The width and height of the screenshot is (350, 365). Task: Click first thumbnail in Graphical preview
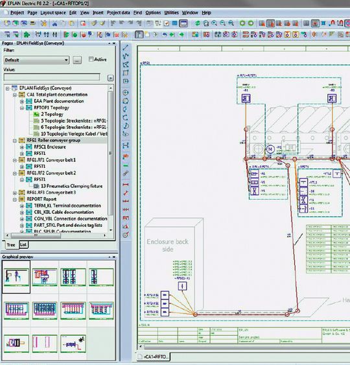16,277
